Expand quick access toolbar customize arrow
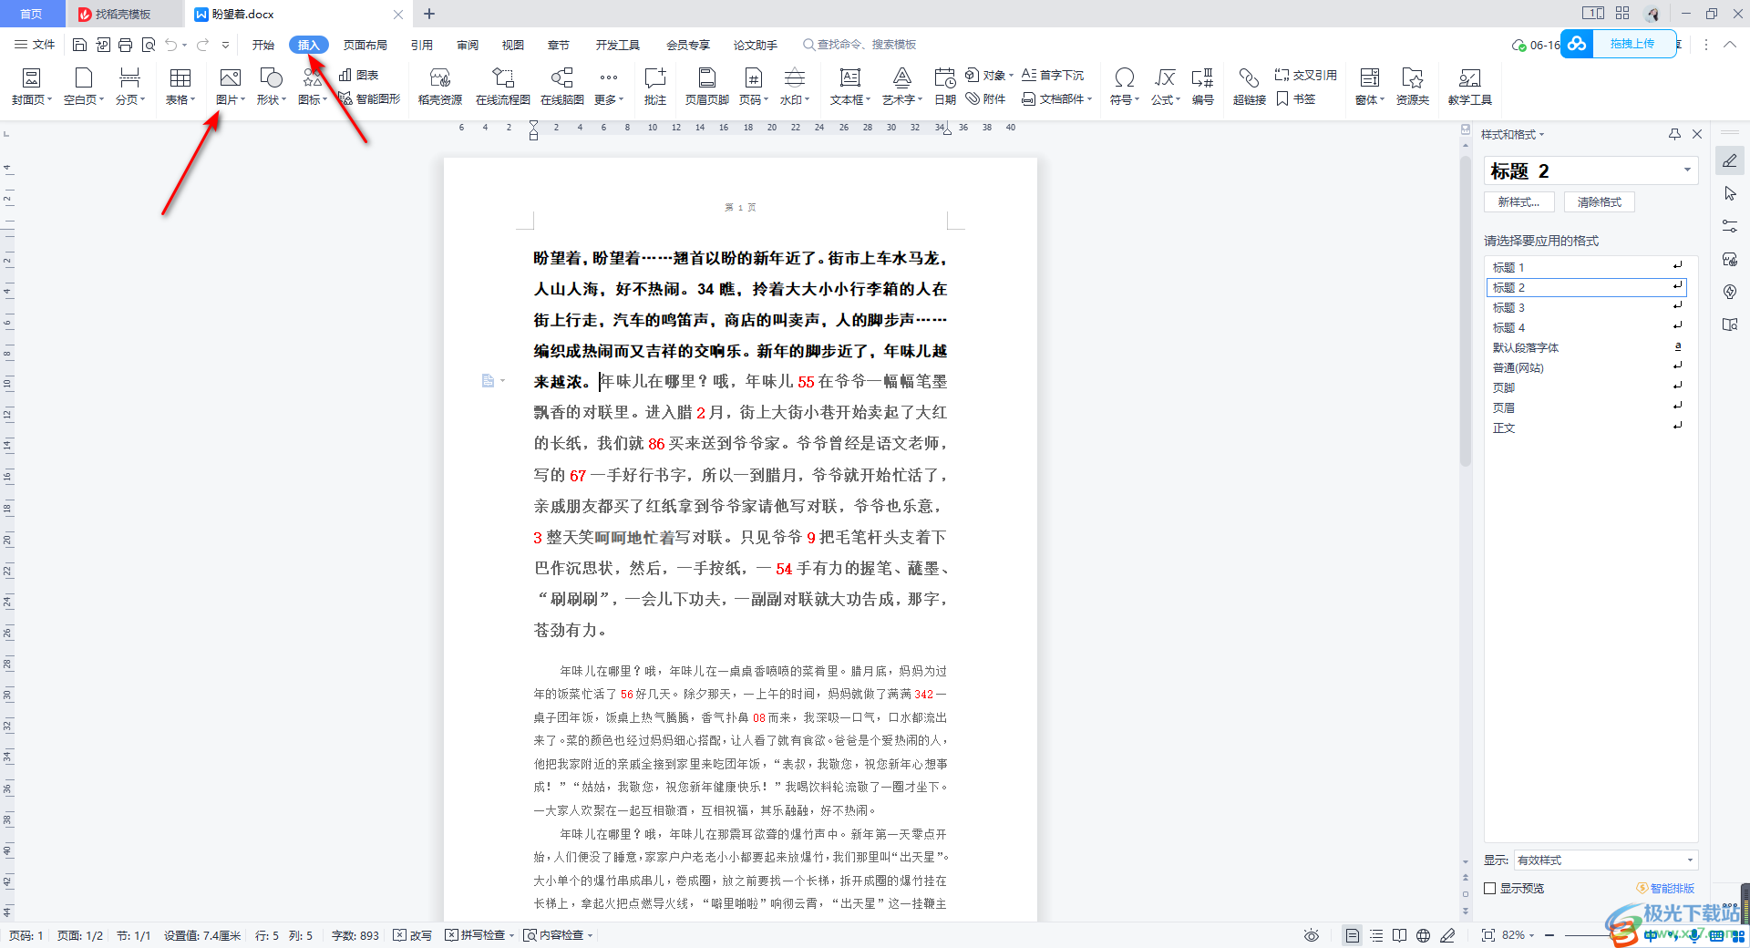The width and height of the screenshot is (1750, 948). [226, 45]
